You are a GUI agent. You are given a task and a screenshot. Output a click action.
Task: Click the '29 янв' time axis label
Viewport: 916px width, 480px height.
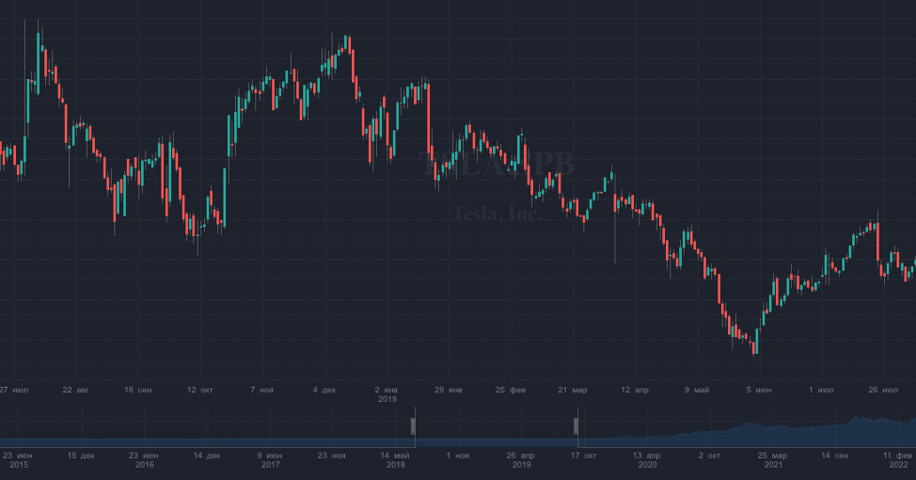pyautogui.click(x=448, y=390)
